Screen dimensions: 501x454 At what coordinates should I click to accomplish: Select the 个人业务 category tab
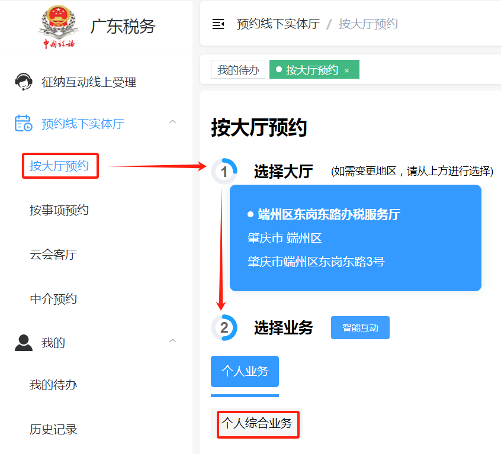pyautogui.click(x=245, y=371)
